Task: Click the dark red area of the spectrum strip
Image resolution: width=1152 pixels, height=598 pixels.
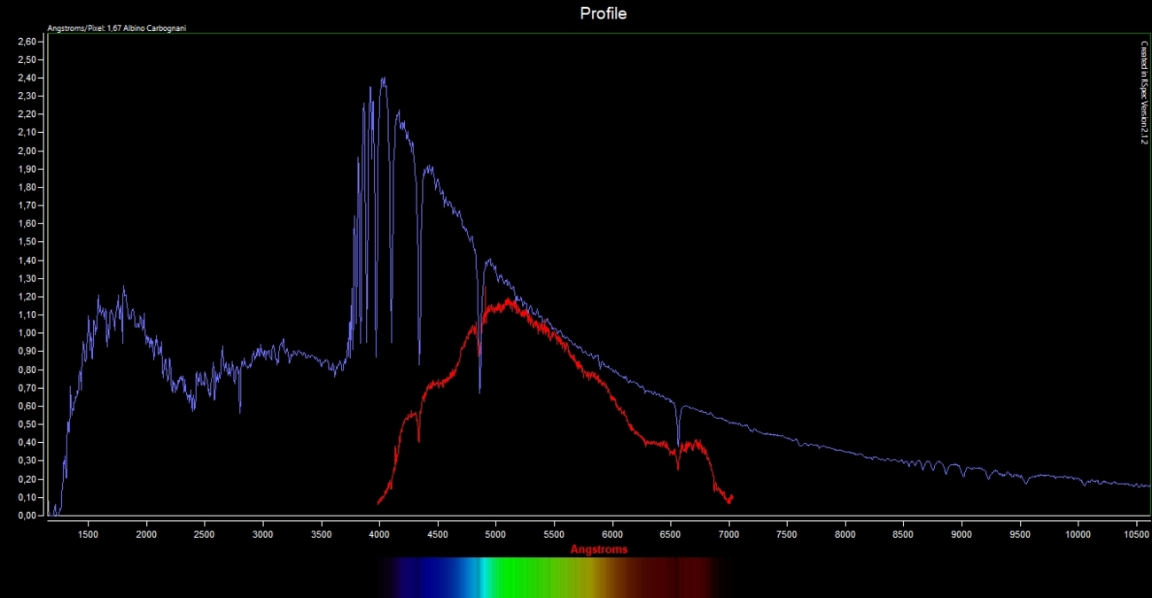Action: click(682, 576)
